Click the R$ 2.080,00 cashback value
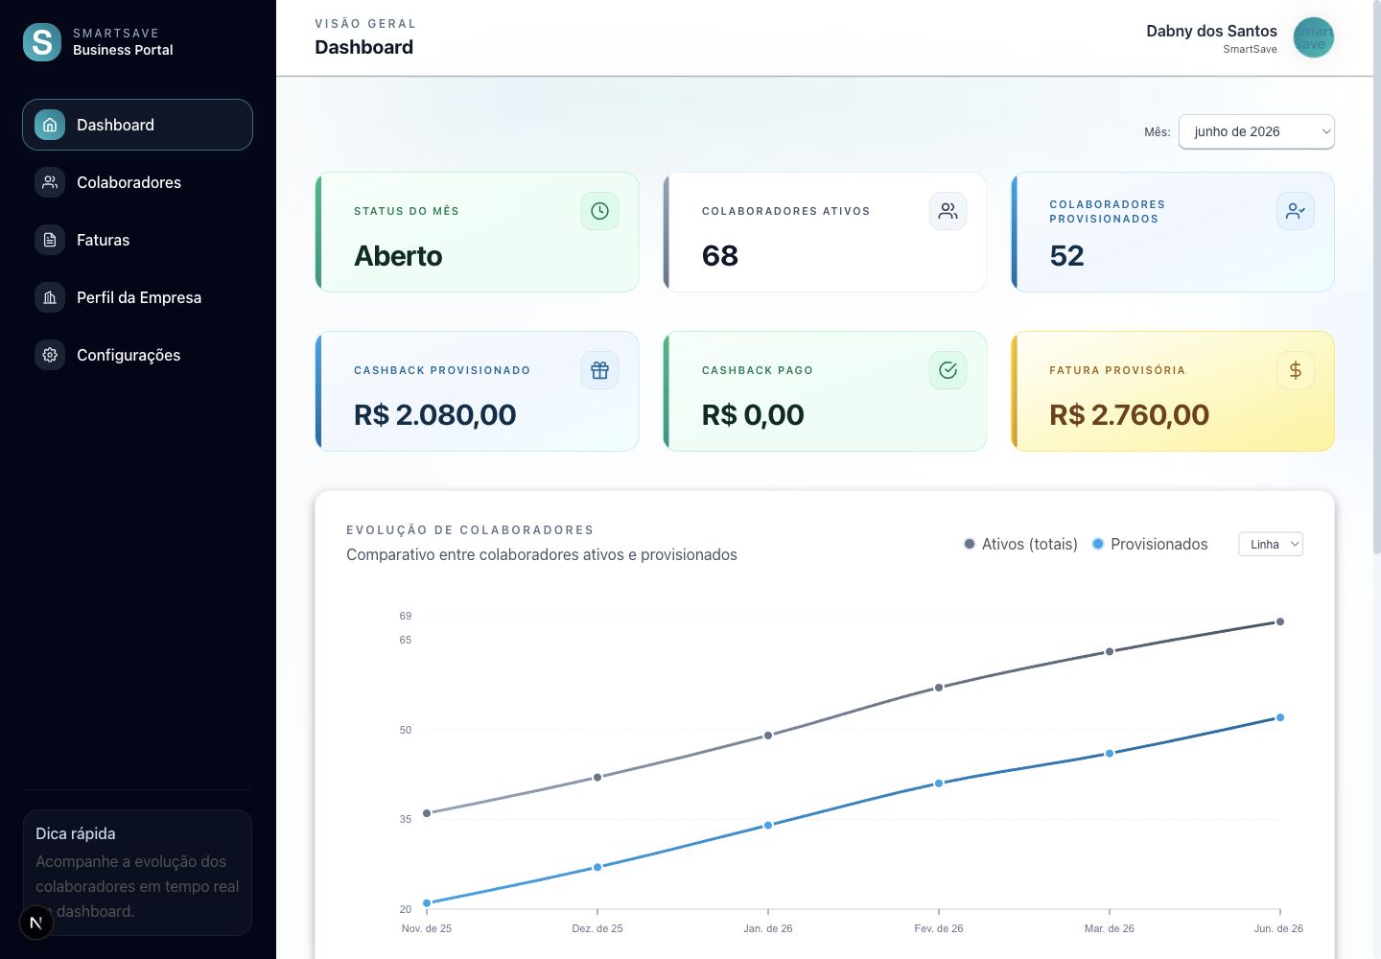The image size is (1381, 959). (x=435, y=415)
